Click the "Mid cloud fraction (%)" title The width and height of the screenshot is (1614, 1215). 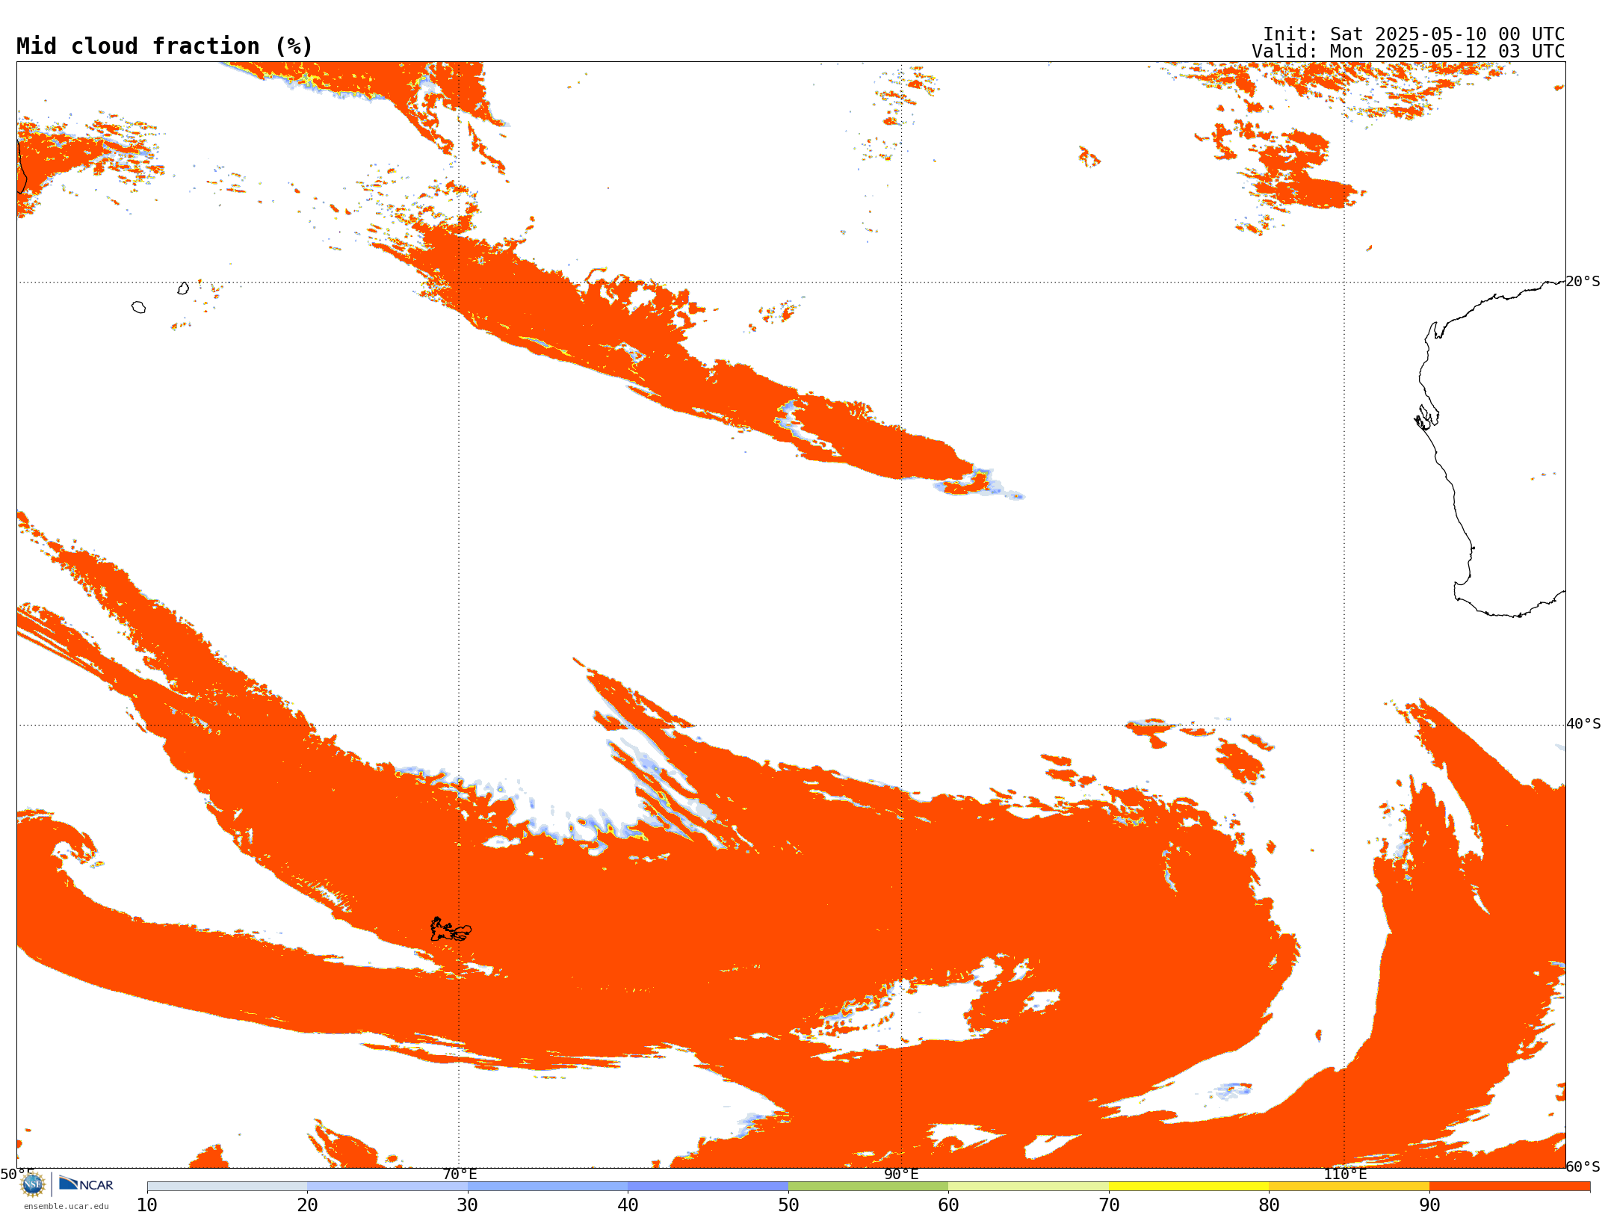pyautogui.click(x=164, y=46)
